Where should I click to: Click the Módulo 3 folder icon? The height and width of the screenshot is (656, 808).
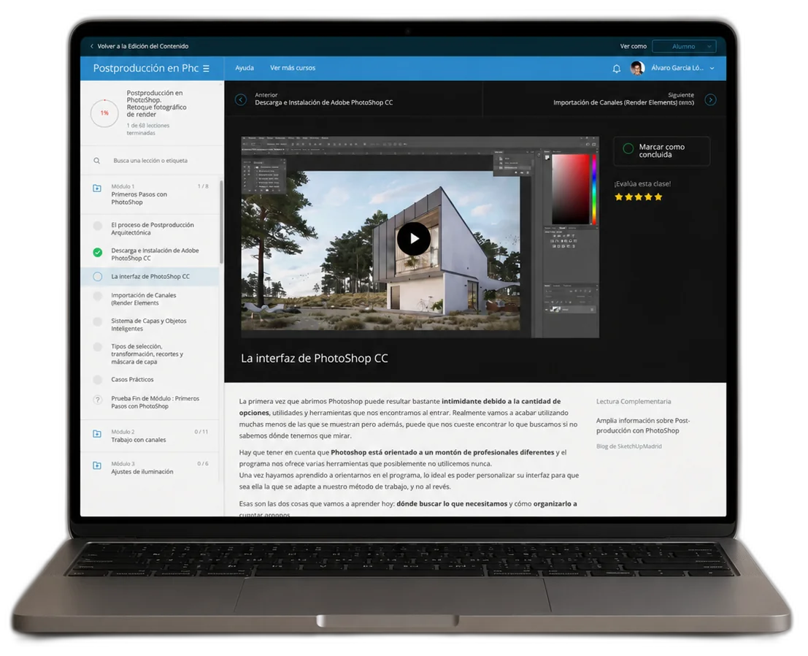pos(97,465)
